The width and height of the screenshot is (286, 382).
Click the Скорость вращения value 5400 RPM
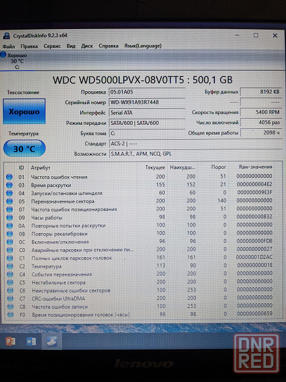coord(261,112)
